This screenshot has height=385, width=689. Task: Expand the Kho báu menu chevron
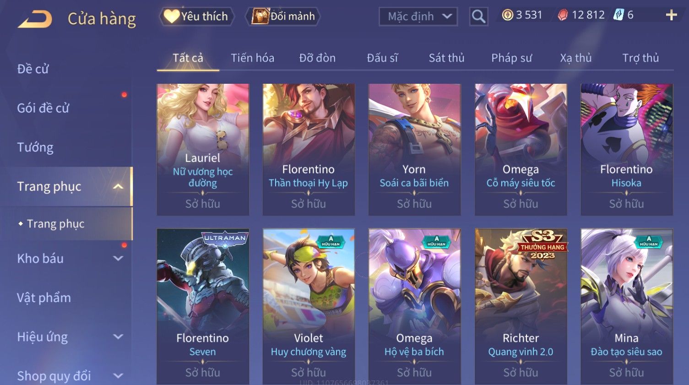118,259
